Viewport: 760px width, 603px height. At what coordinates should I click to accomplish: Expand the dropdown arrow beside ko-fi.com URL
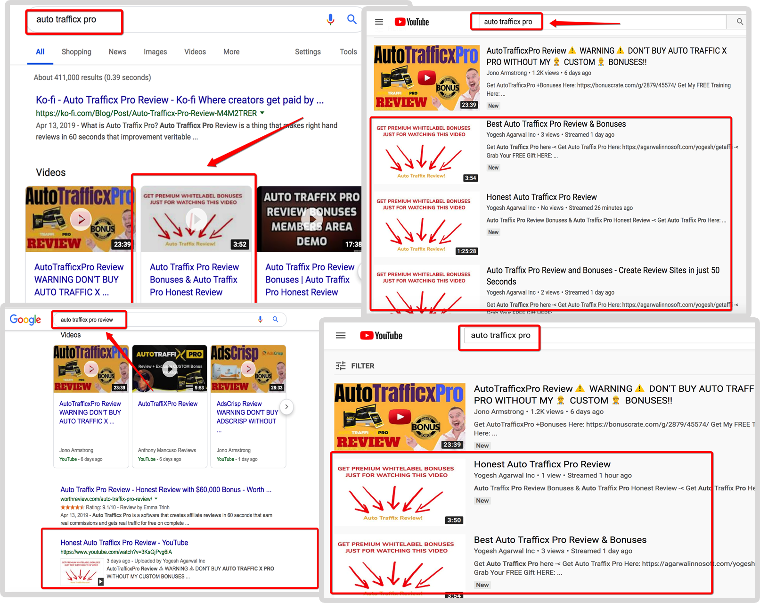click(x=262, y=113)
